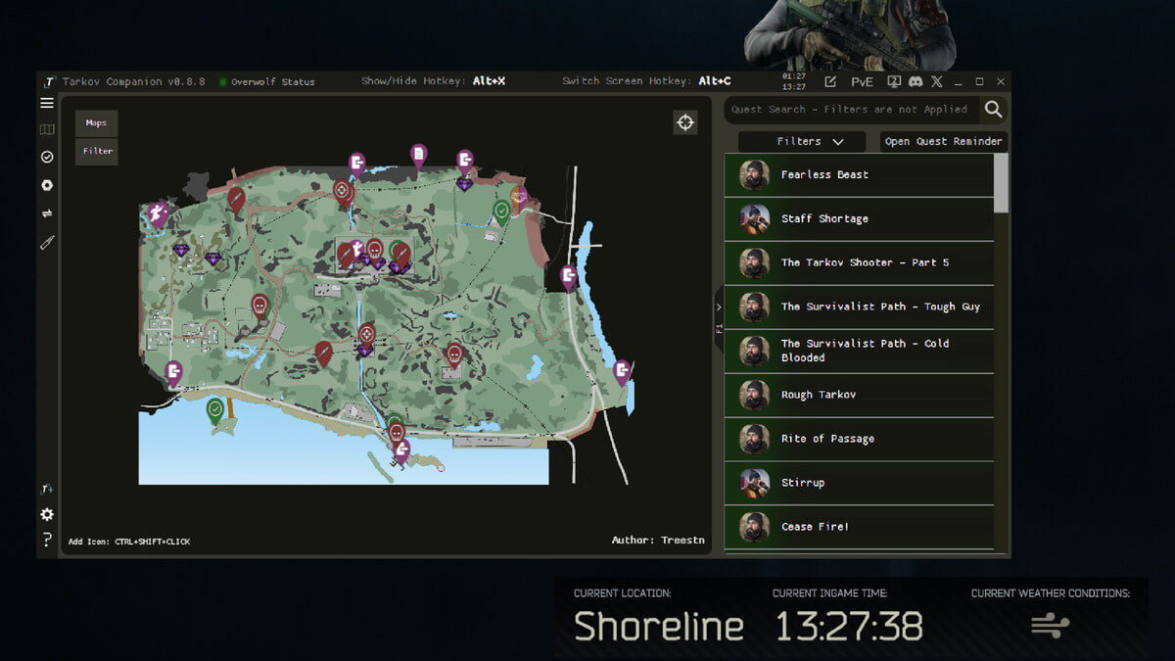
Task: Click the red knife marker in map's northwest
Action: point(236,200)
